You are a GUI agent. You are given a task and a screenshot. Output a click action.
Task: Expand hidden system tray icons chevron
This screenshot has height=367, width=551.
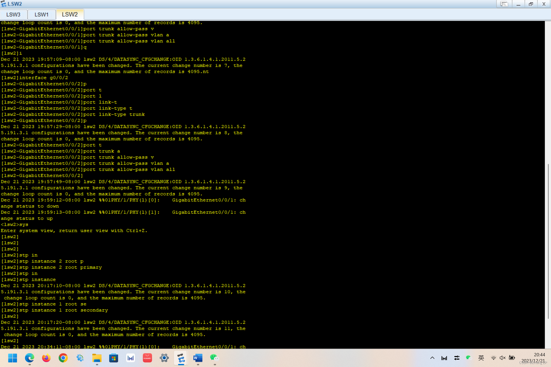[432, 358]
